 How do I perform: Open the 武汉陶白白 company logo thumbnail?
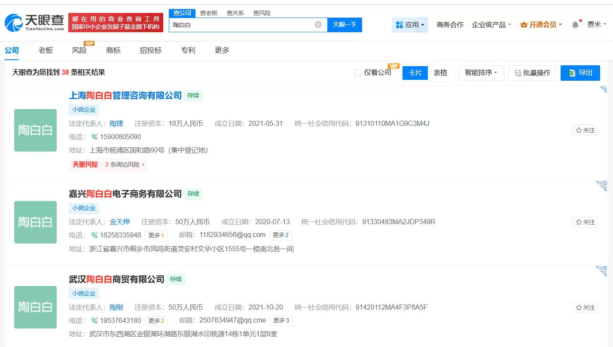pyautogui.click(x=35, y=307)
